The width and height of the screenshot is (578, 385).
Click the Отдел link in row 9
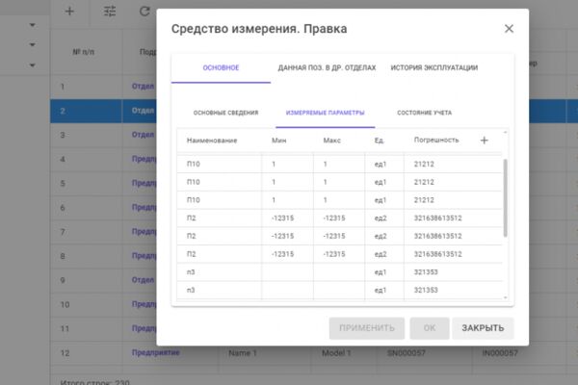[143, 280]
